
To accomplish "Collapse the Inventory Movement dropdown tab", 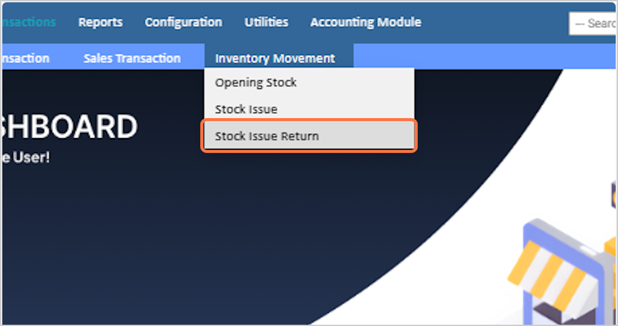I will click(x=275, y=58).
